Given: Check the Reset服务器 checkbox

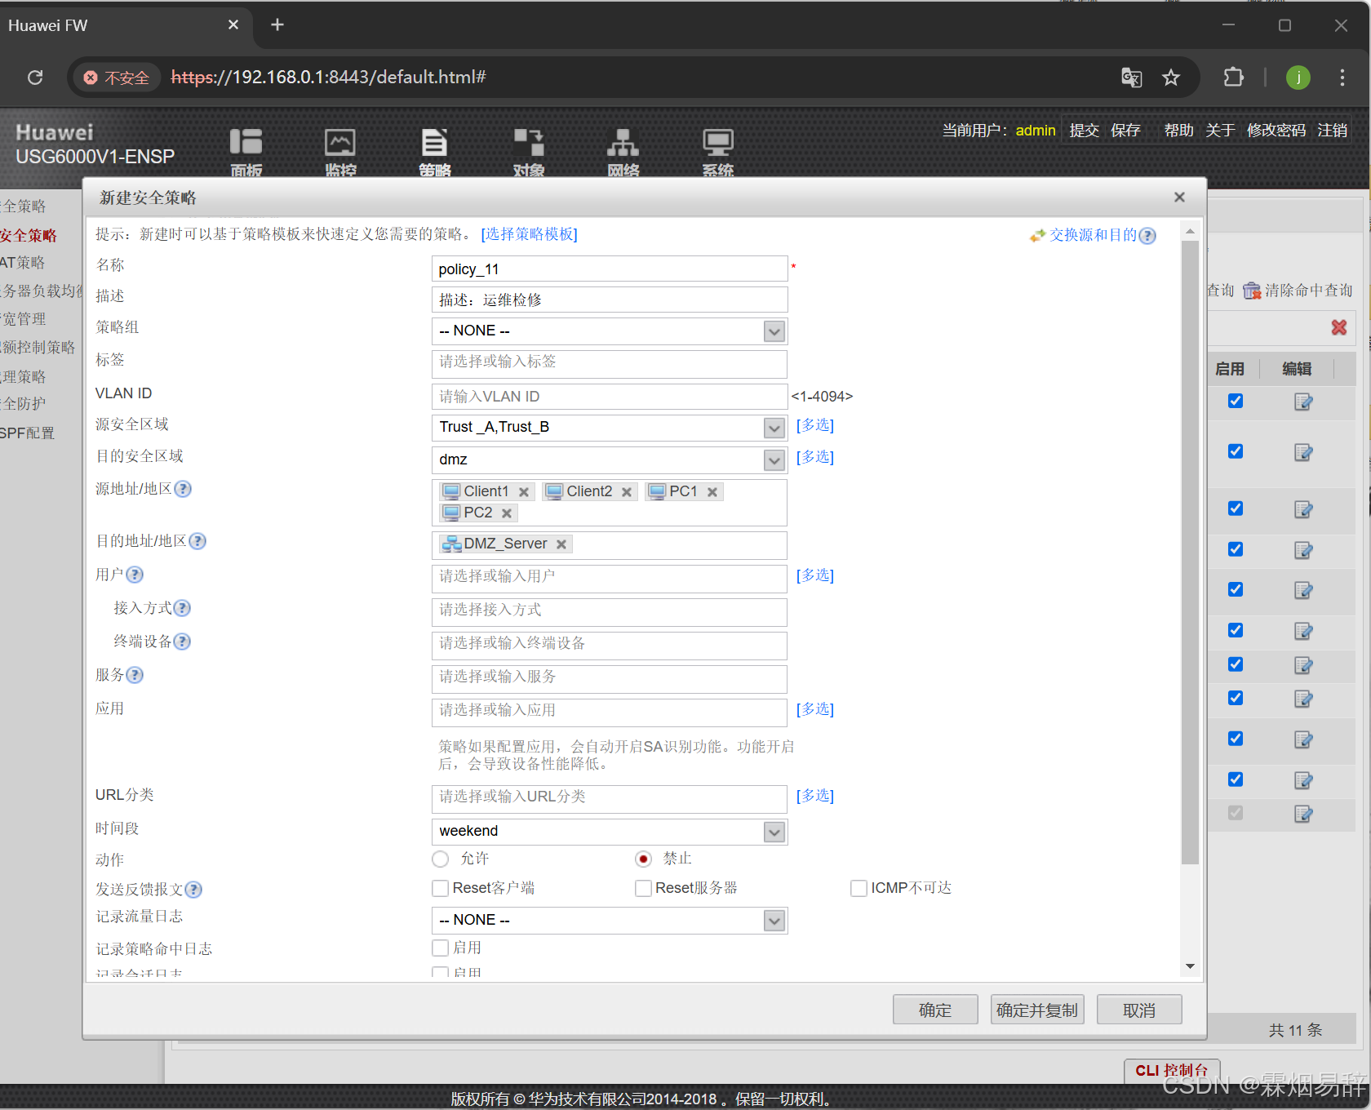Looking at the screenshot, I should 643,888.
